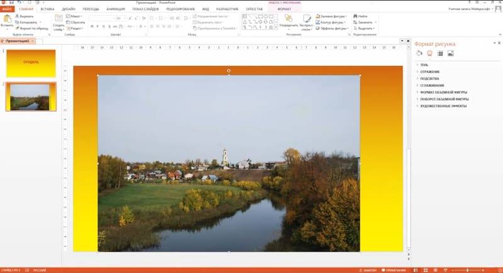503x273 pixels.
Task: Toggle underline formatting (Ч)
Action: (x=103, y=26)
